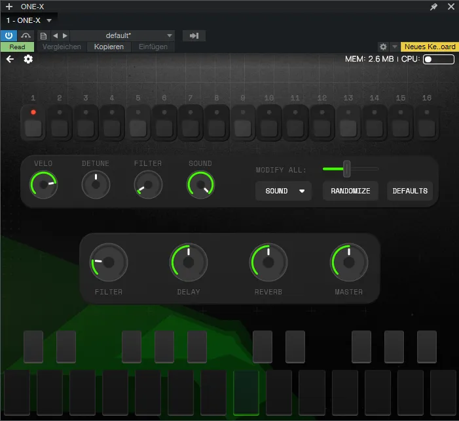This screenshot has width=459, height=421.
Task: Click the plus icon beside ONE-X title
Action: point(9,7)
